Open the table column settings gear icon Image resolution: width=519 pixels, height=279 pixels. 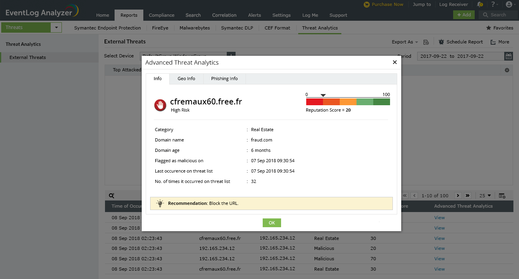tap(507, 70)
